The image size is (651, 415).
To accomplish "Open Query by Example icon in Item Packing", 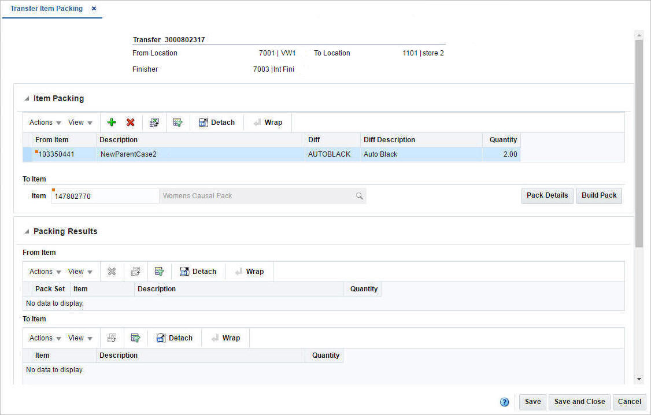I will (177, 123).
